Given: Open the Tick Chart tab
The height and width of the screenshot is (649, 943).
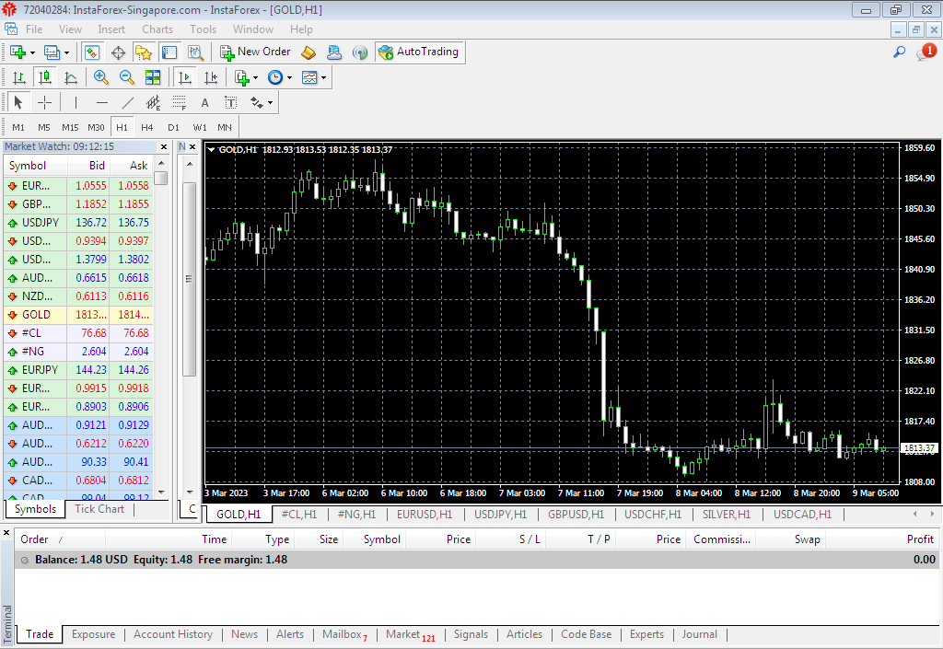Looking at the screenshot, I should [99, 509].
